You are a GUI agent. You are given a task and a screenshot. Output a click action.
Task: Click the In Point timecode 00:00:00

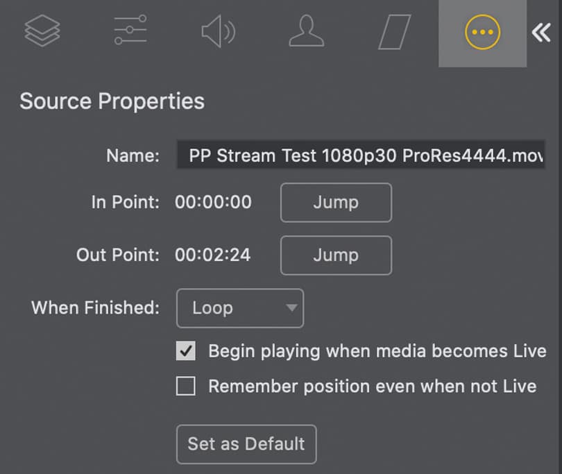tap(213, 203)
